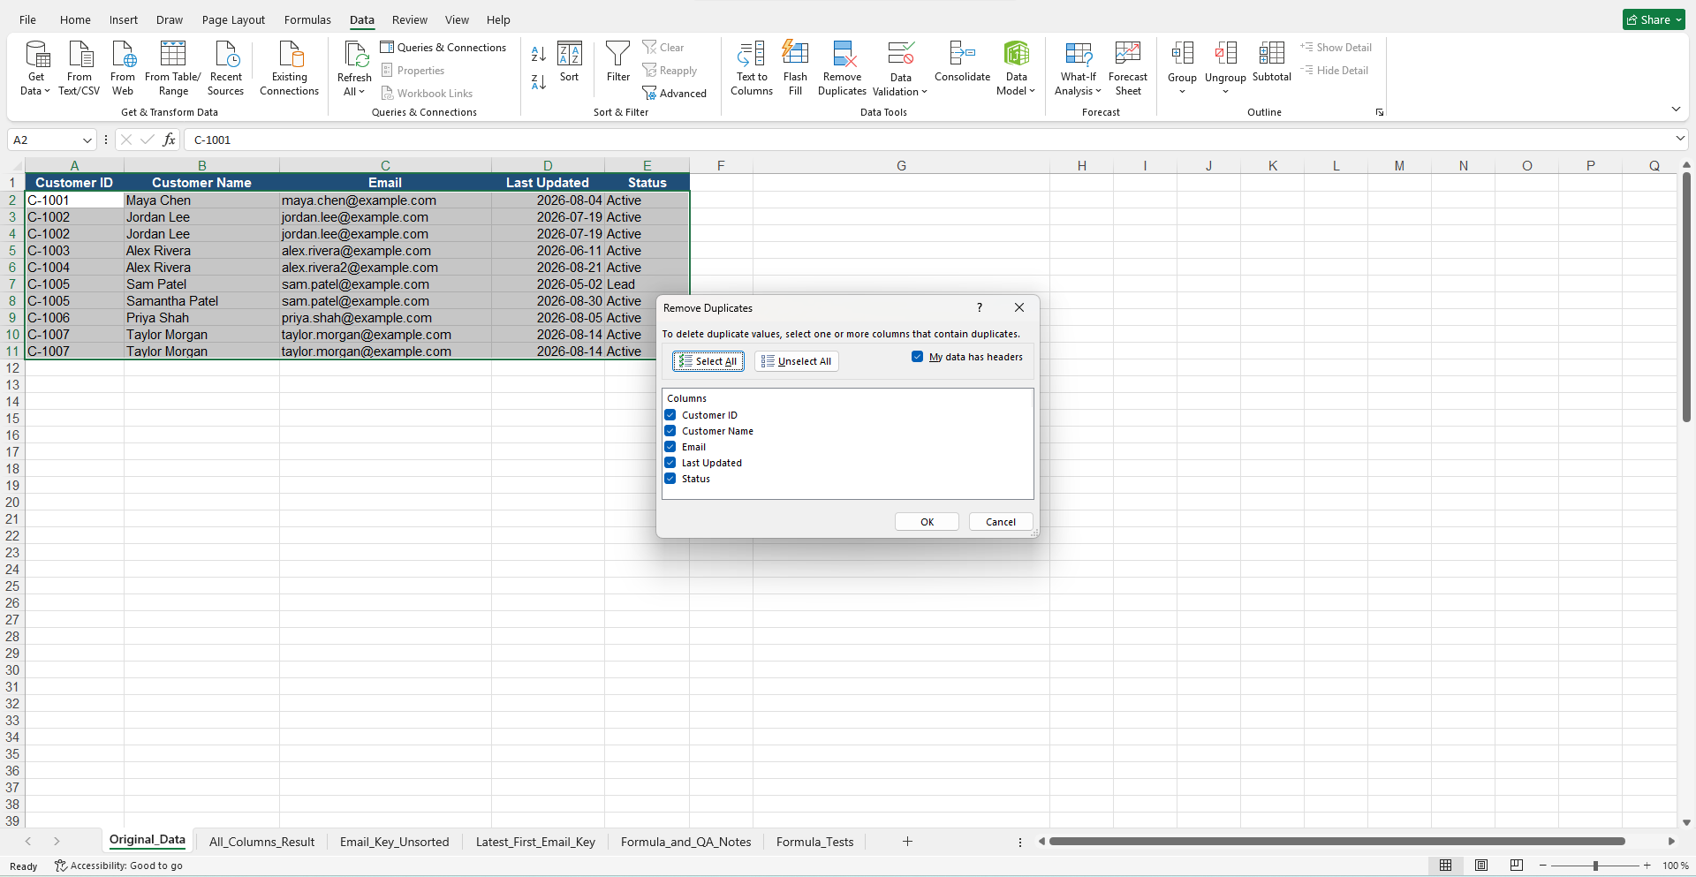The width and height of the screenshot is (1696, 877).
Task: Click From Web data icon
Action: pyautogui.click(x=123, y=68)
